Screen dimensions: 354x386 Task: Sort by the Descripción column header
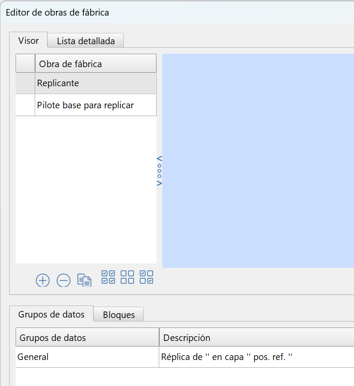256,338
